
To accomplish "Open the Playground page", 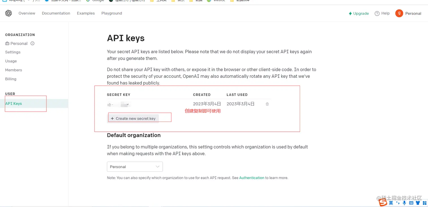I will [x=112, y=13].
